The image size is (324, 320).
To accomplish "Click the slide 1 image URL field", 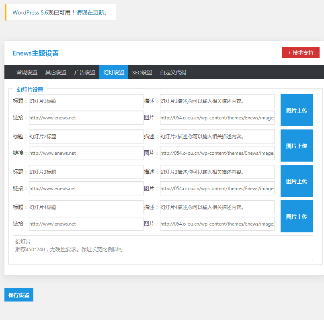I will click(217, 118).
